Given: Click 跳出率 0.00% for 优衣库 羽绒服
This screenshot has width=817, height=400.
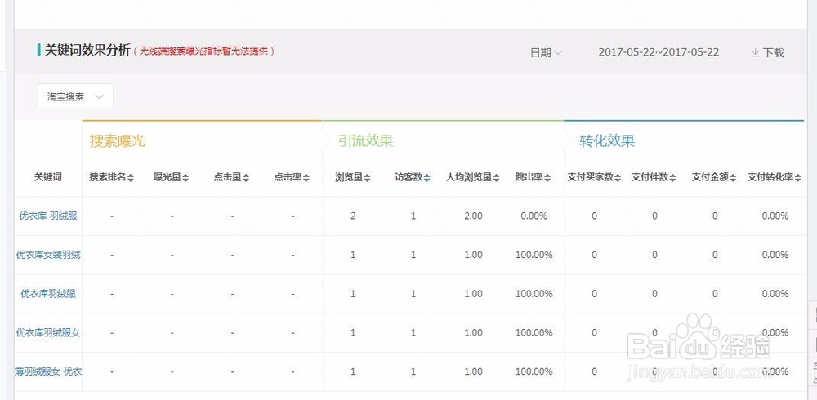Looking at the screenshot, I should point(534,216).
